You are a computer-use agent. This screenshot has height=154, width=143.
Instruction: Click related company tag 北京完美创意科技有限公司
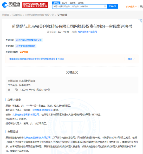point(29,40)
